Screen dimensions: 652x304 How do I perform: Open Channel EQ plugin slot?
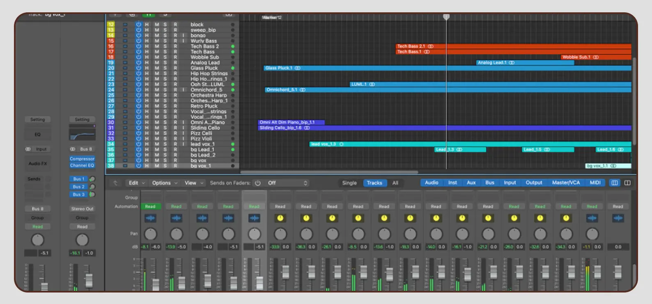[82, 166]
